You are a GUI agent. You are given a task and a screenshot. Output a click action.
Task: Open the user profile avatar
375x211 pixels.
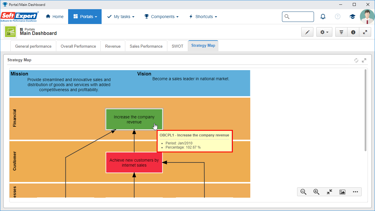[367, 17]
